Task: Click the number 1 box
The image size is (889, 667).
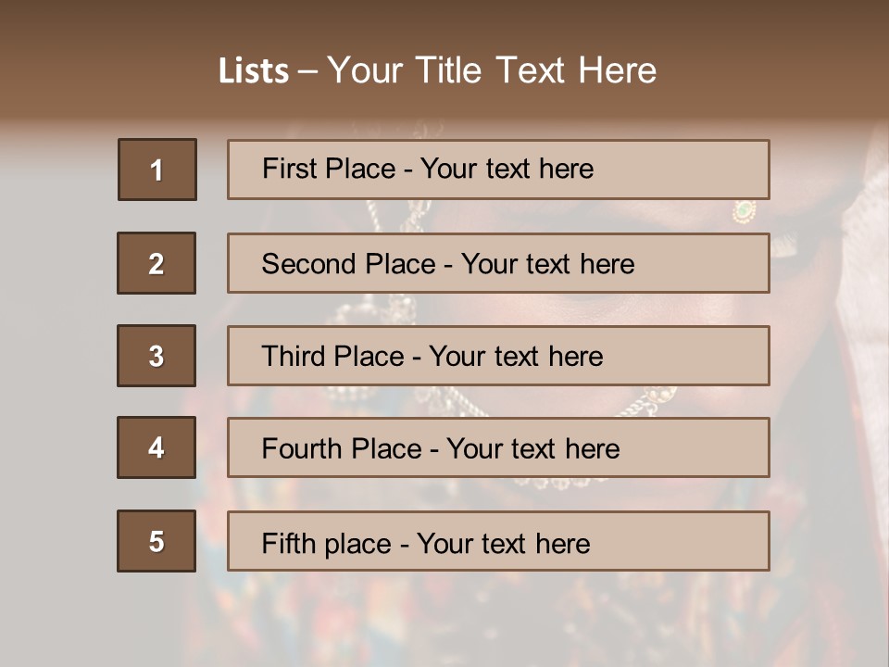Action: (x=157, y=170)
